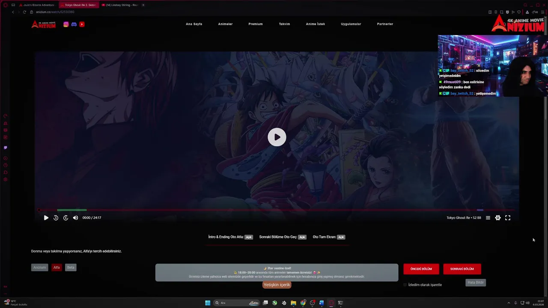Open Ana Sayfa menu item
548x308 pixels.
point(194,24)
